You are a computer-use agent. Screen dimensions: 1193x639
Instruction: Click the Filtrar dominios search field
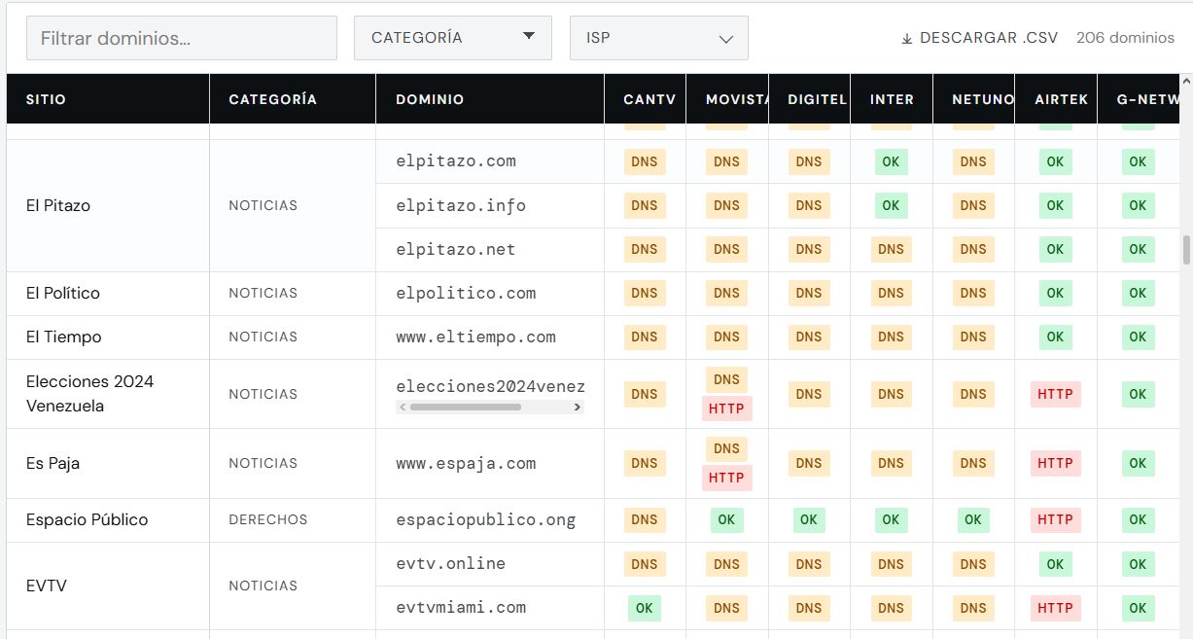[181, 38]
